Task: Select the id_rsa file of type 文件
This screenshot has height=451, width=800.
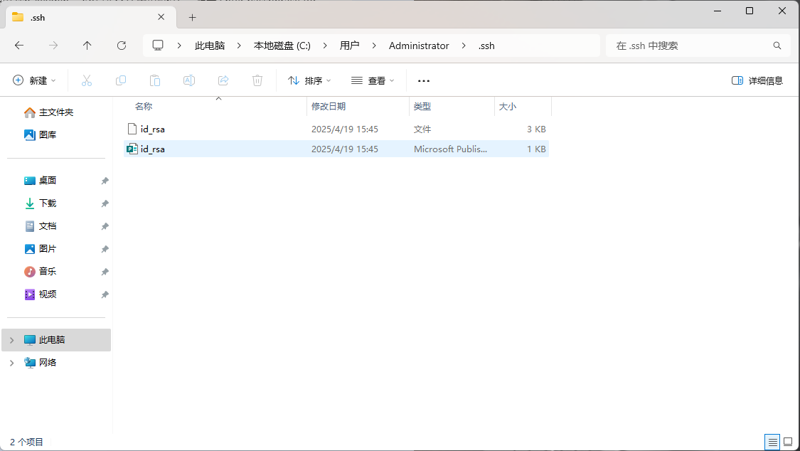Action: click(x=336, y=129)
